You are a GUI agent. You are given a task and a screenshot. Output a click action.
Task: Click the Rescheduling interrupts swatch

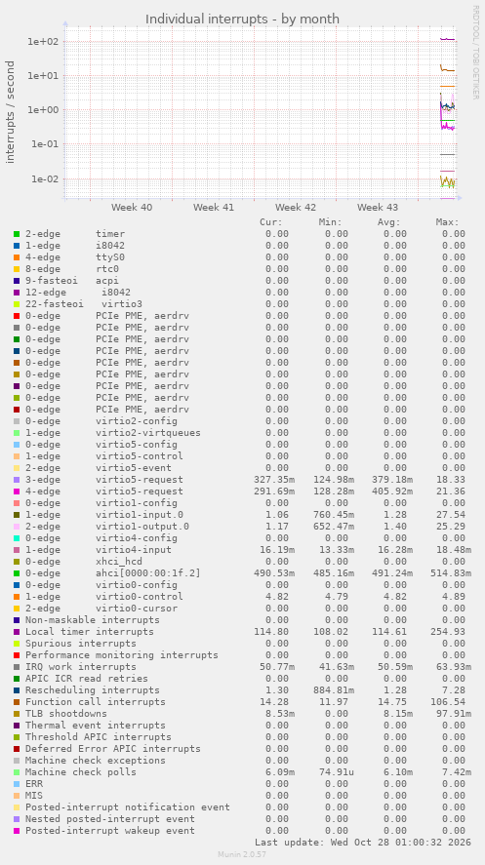tap(17, 690)
